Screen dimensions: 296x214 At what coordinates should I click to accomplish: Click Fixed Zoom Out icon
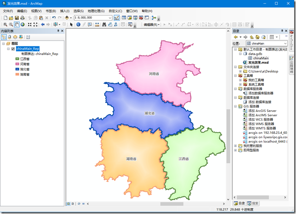click(36, 24)
